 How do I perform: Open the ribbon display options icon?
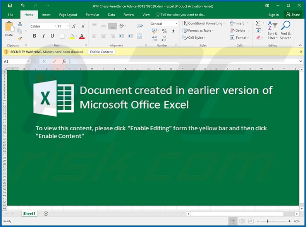point(267,5)
